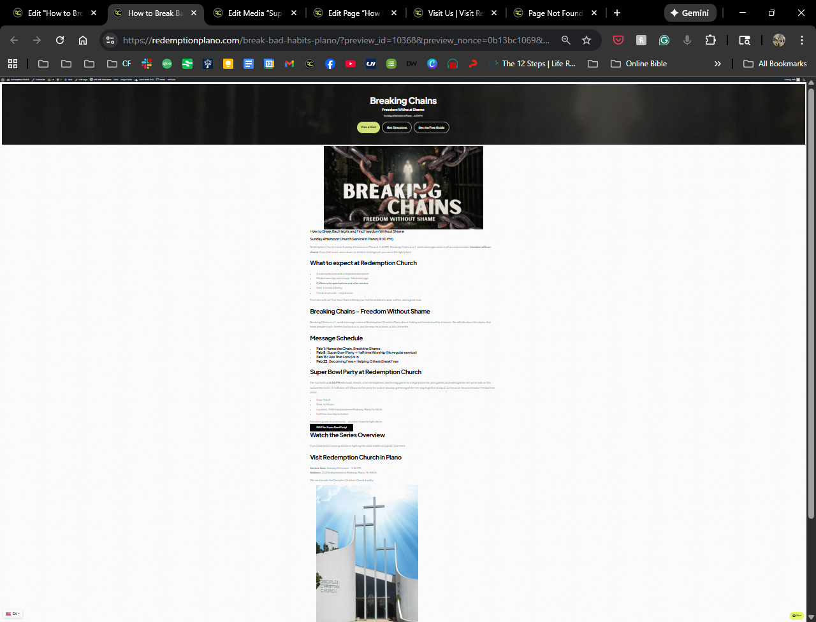This screenshot has width=816, height=622.
Task: Open the language selector with the flag
Action: coord(12,614)
